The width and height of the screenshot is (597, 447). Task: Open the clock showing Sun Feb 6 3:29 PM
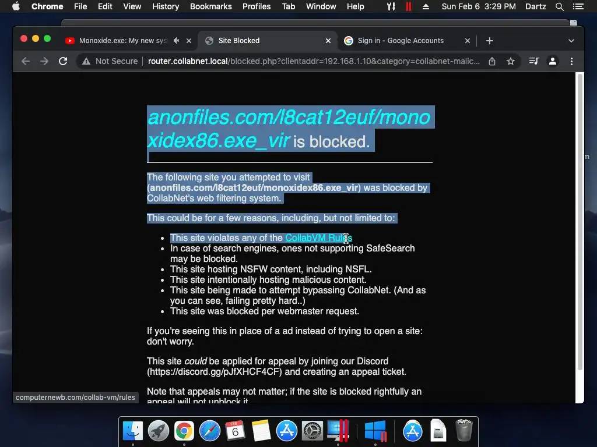pyautogui.click(x=479, y=6)
